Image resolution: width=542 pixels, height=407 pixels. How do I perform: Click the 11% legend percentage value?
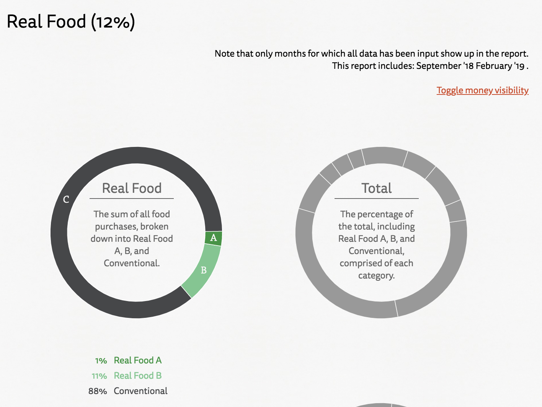point(99,376)
